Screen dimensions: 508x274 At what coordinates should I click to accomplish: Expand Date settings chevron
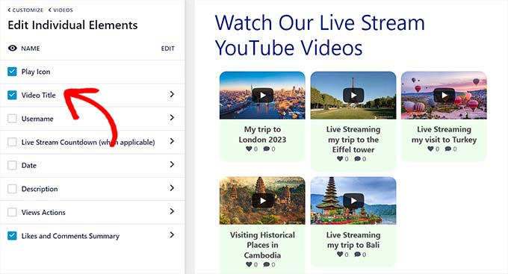click(x=172, y=164)
